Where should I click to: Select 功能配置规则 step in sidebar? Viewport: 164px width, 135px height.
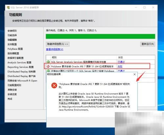[14, 85]
